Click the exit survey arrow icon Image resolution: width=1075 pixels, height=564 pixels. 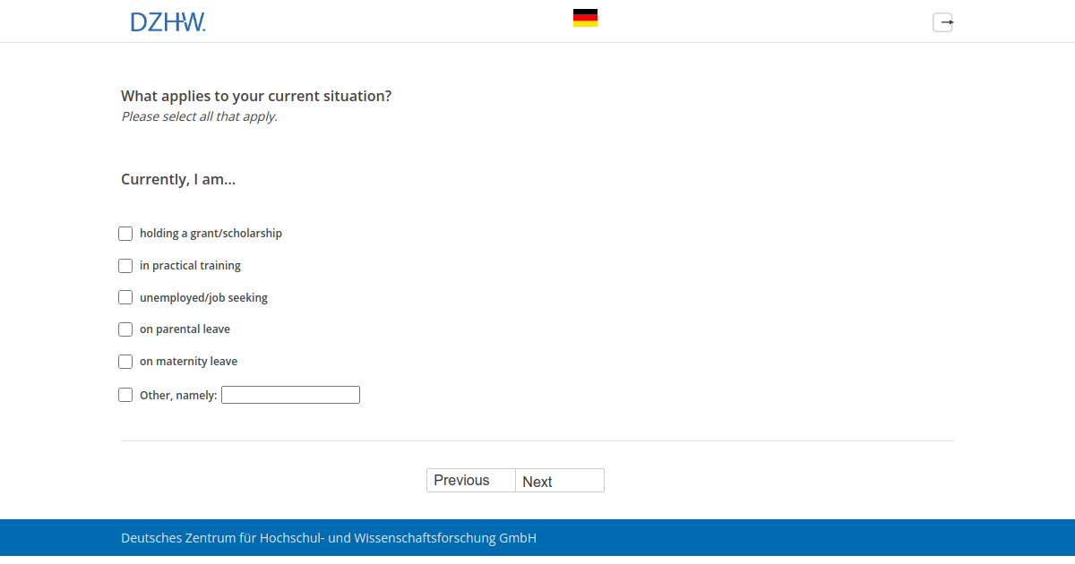pos(942,22)
